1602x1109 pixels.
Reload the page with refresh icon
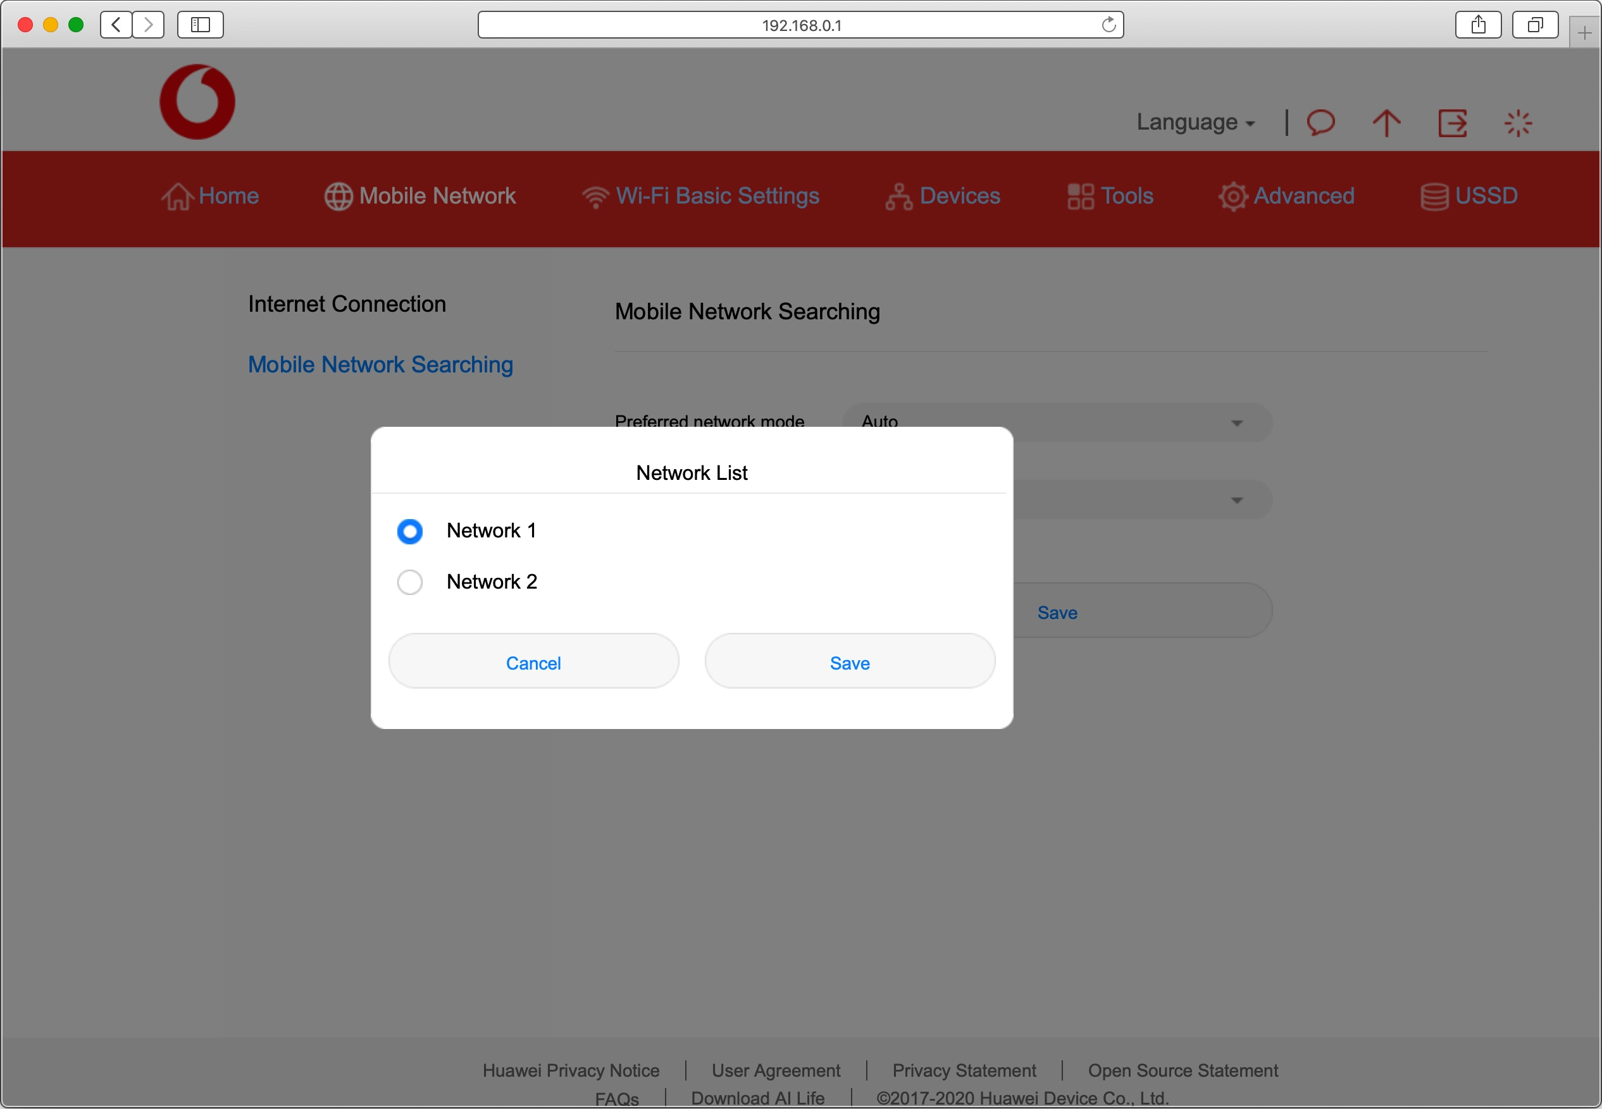[x=1108, y=25]
